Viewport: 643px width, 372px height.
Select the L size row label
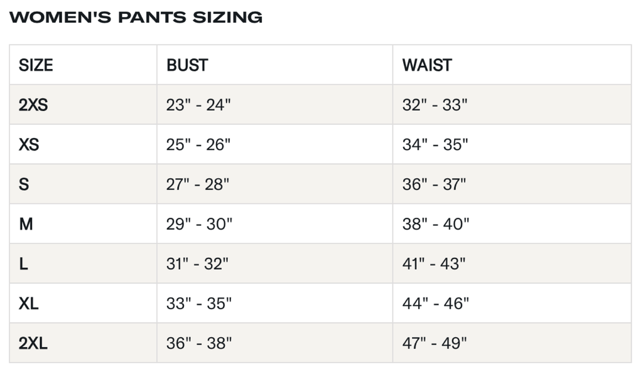tap(23, 264)
